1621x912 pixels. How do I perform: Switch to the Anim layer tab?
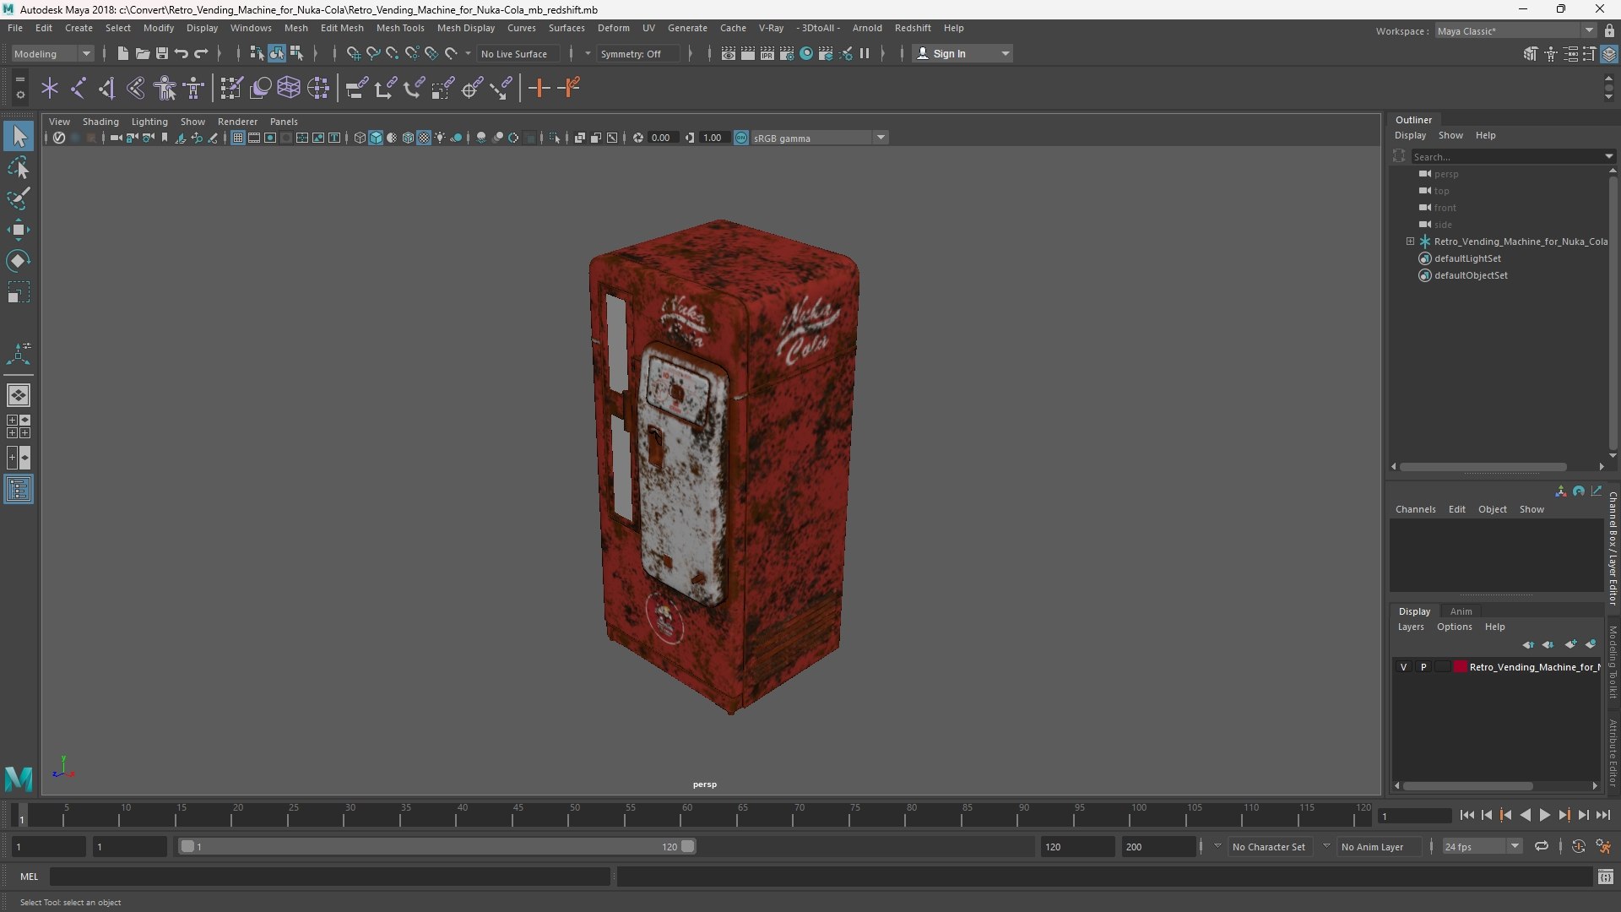tap(1461, 611)
